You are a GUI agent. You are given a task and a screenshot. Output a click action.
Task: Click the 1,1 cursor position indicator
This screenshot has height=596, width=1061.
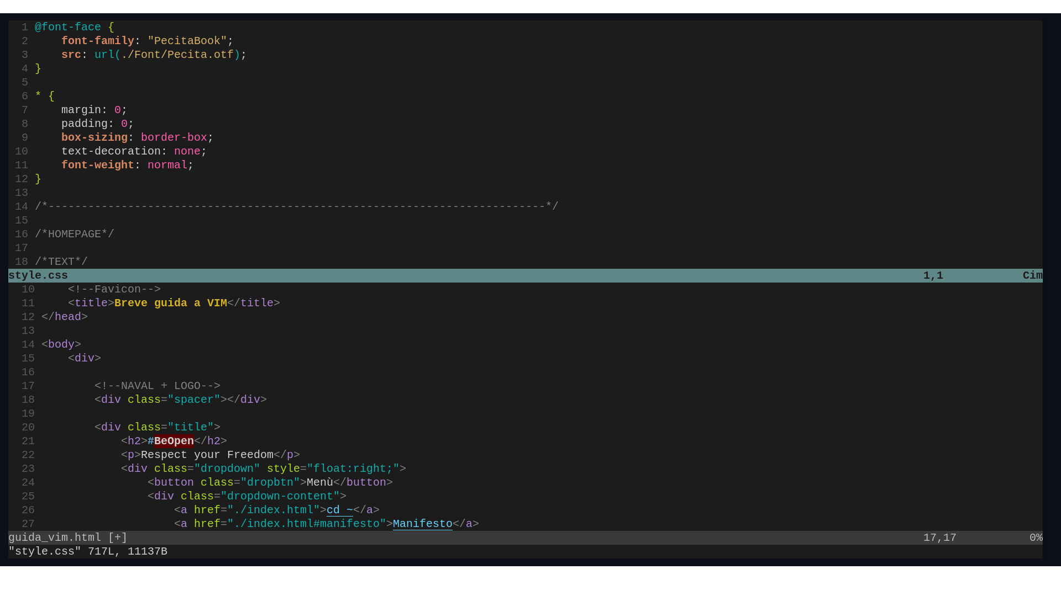pyautogui.click(x=933, y=275)
